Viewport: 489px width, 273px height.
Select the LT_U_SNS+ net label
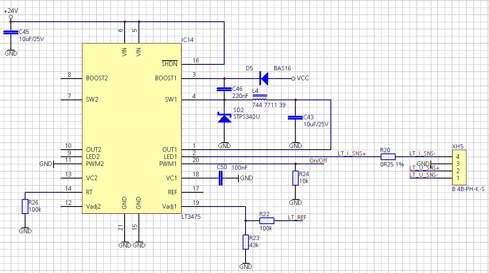click(x=425, y=168)
